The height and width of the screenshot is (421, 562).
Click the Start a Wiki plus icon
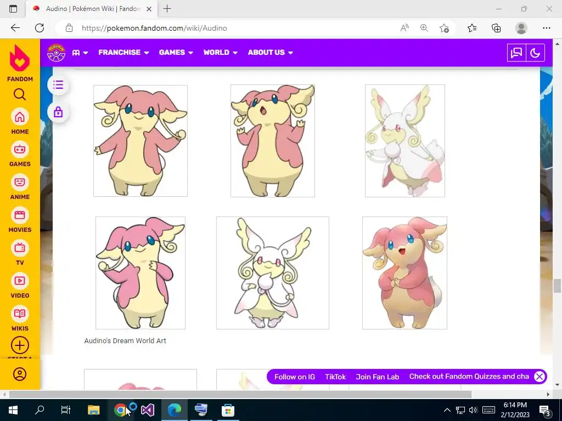pos(20,345)
